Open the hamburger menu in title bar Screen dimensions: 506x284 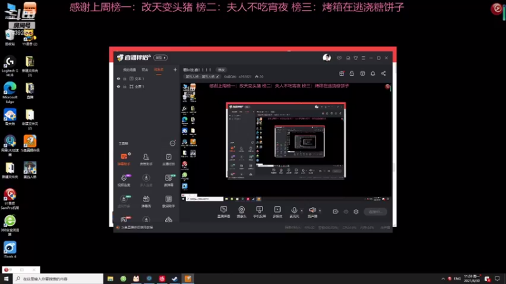[363, 58]
